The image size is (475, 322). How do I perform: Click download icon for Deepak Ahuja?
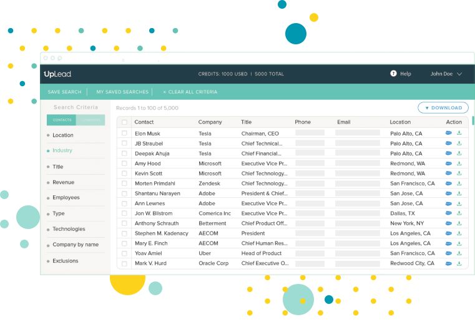pos(459,154)
